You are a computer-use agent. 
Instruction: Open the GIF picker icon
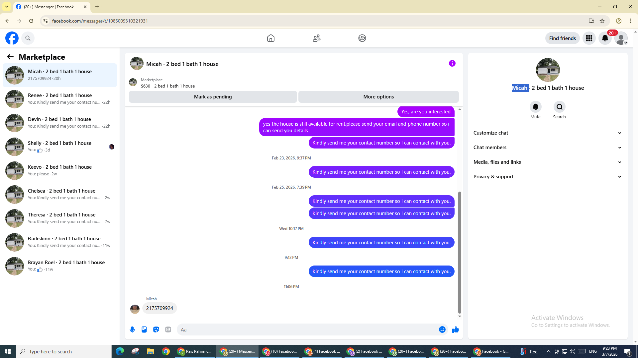168,329
